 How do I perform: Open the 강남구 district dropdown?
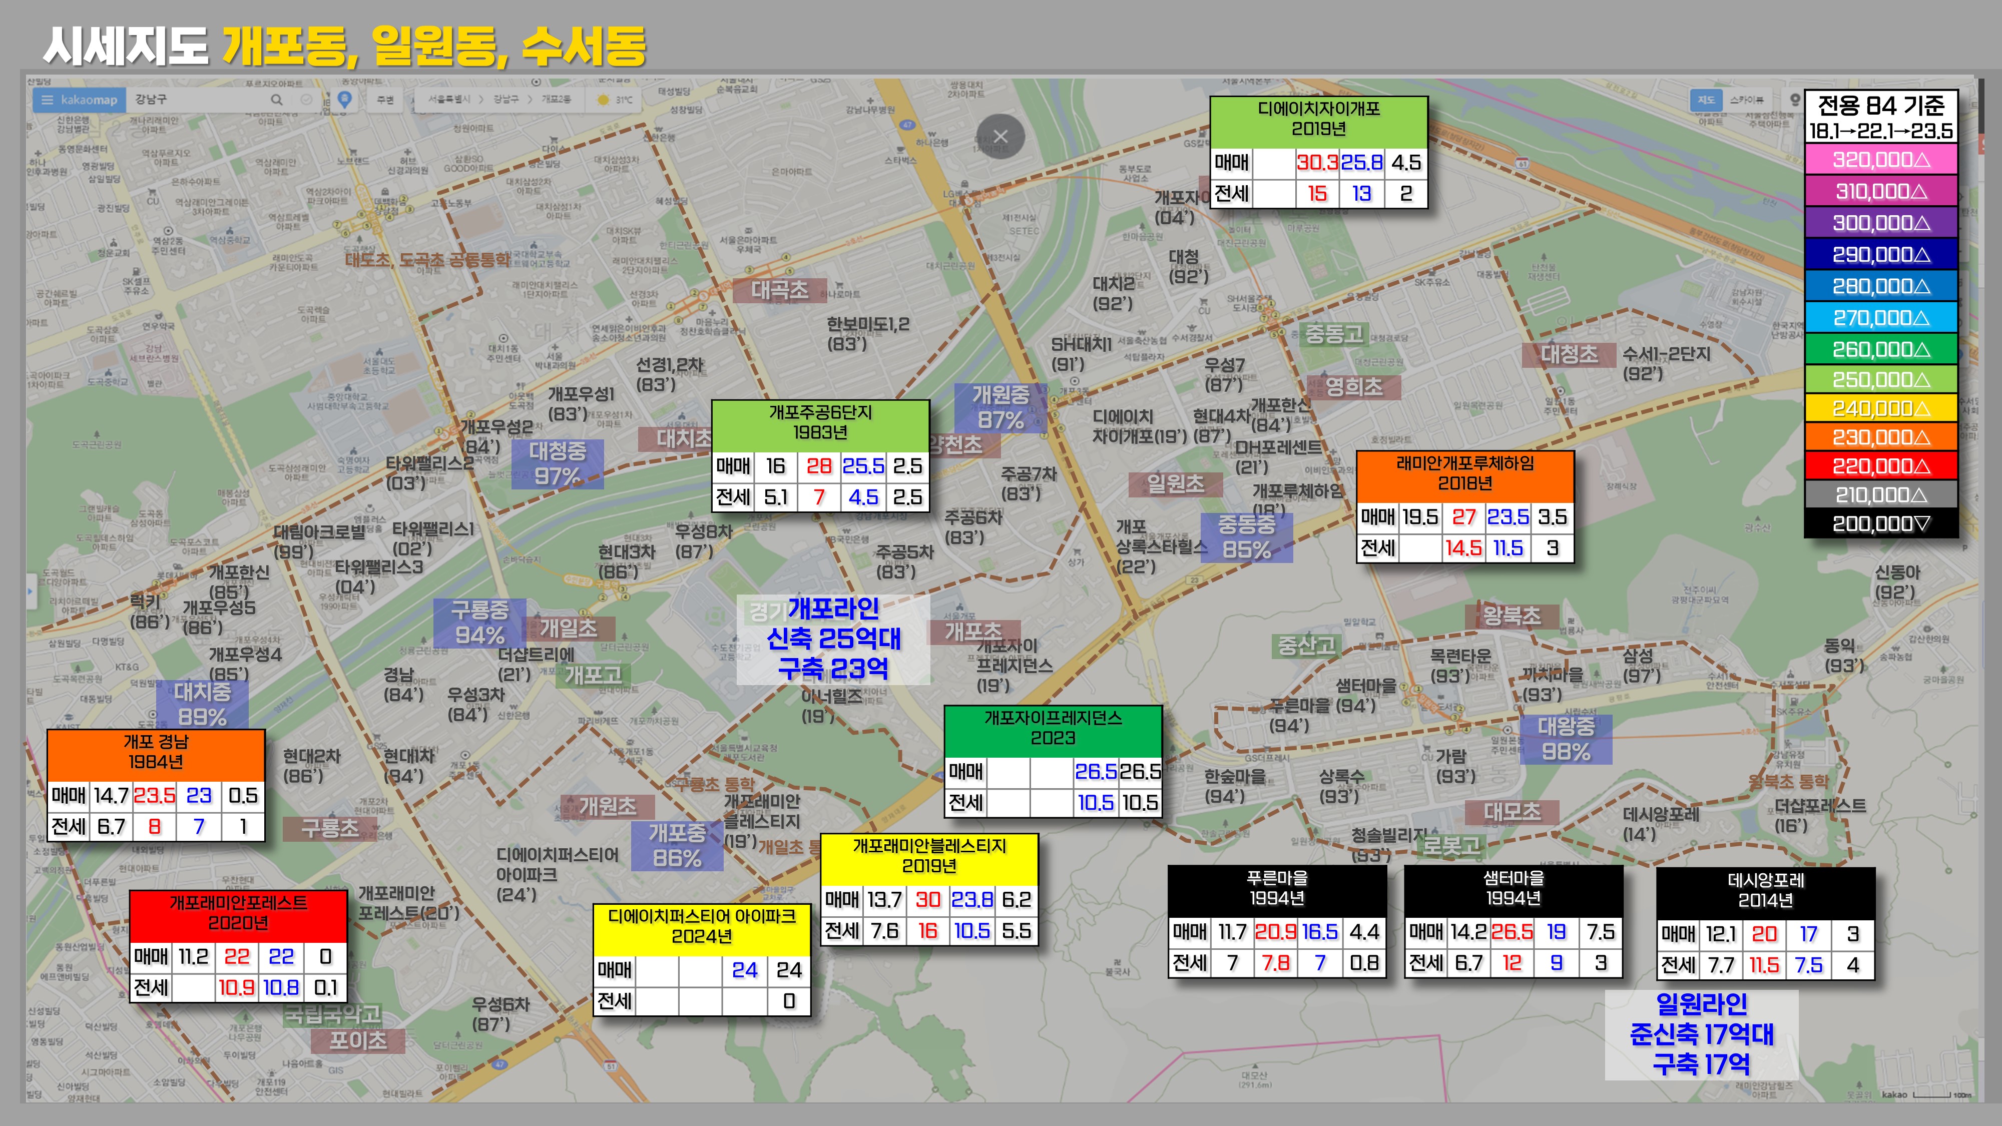(506, 100)
